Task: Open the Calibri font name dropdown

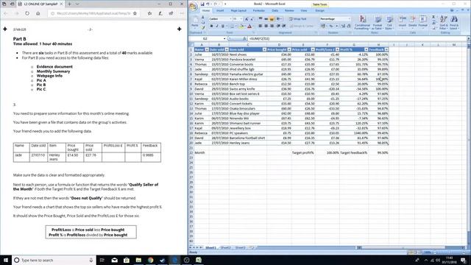Action: 230,19
